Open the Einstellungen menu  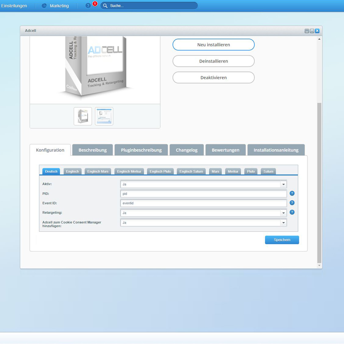[x=14, y=6]
